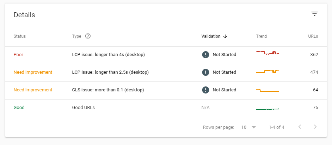Click the green Good status label
The image size is (332, 145).
(19, 108)
